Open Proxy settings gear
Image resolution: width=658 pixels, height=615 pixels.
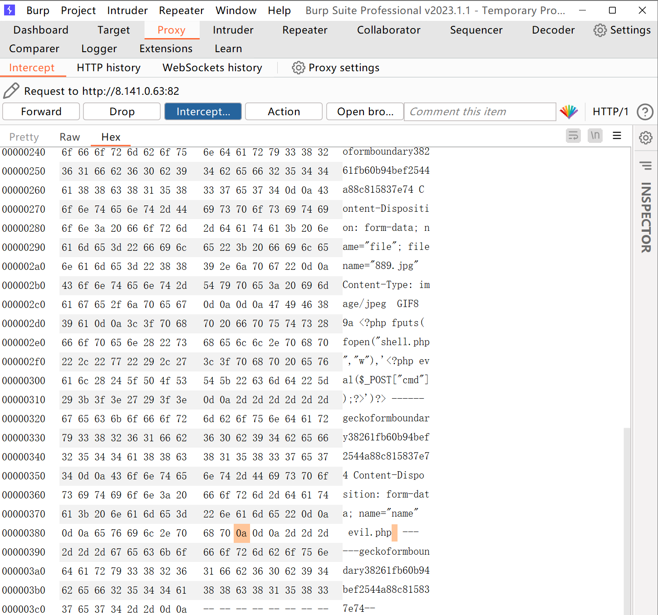point(298,68)
